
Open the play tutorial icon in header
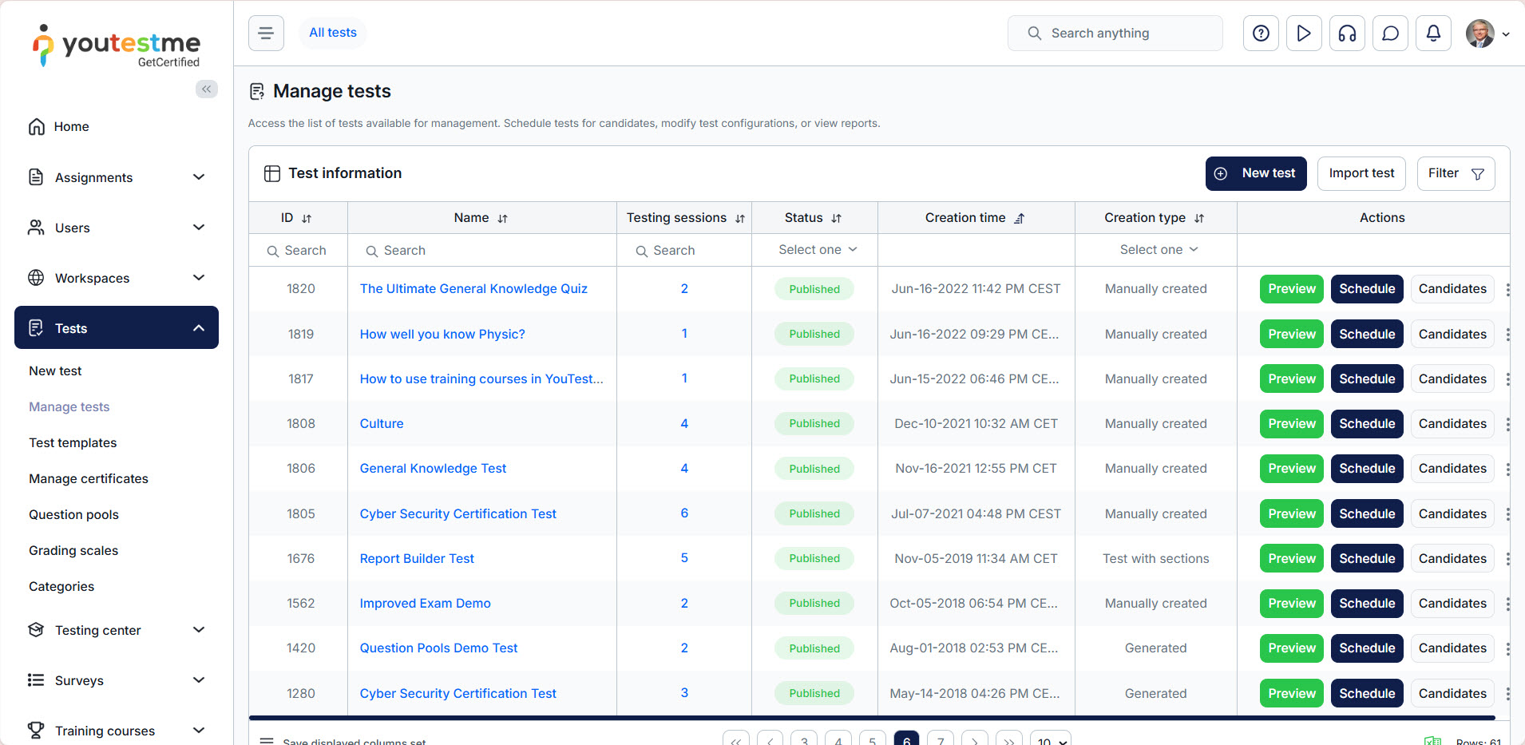coord(1304,34)
